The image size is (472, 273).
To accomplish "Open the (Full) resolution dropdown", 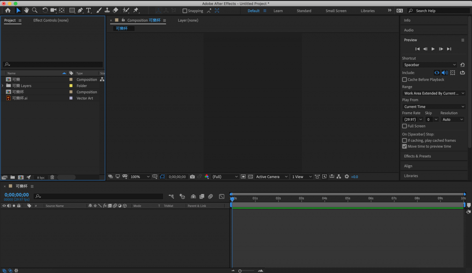I will click(x=225, y=177).
